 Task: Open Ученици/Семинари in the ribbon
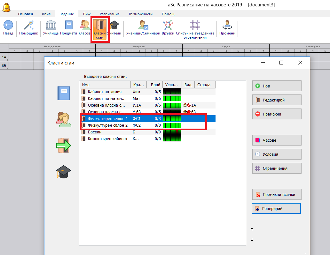[x=143, y=26]
